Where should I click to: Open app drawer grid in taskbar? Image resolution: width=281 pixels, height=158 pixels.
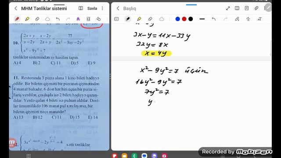click(x=29, y=156)
